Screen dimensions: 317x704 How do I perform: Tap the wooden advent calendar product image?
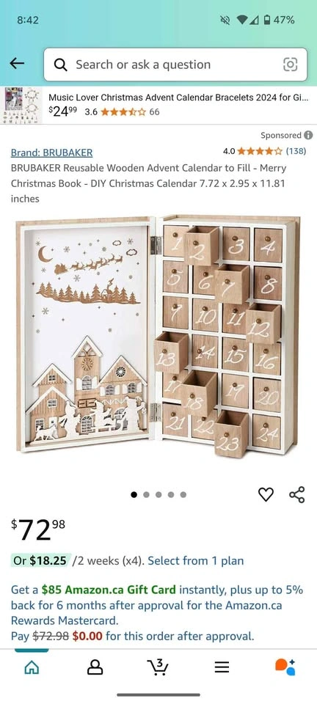tap(158, 335)
